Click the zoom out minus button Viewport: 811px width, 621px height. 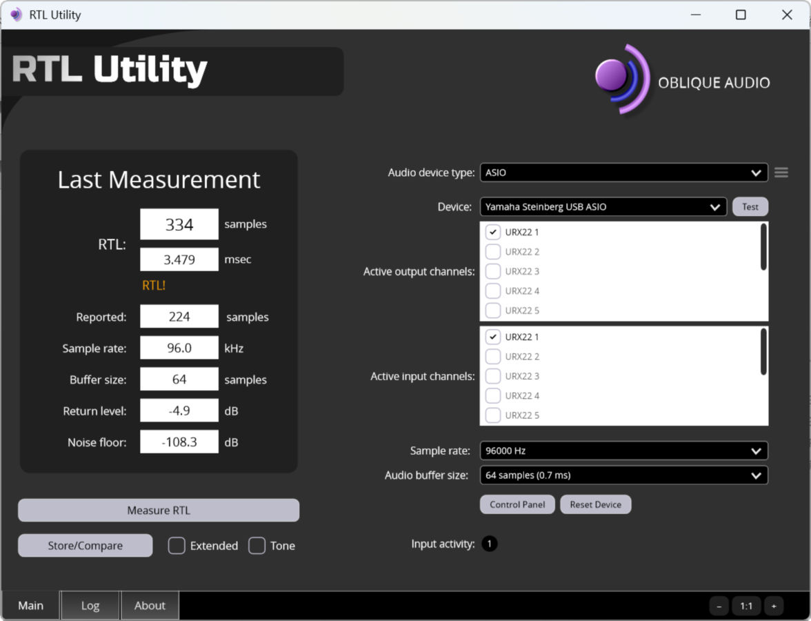[719, 606]
